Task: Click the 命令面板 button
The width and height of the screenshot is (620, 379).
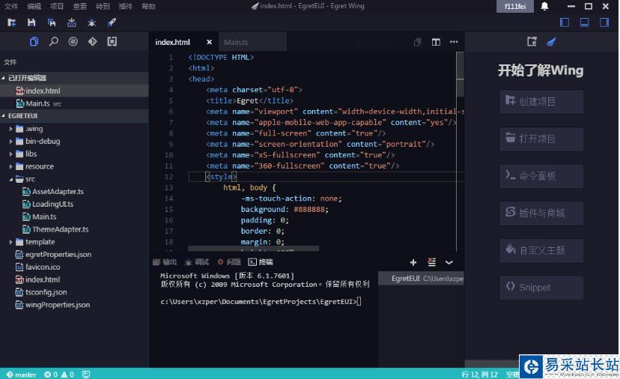Action: click(541, 176)
